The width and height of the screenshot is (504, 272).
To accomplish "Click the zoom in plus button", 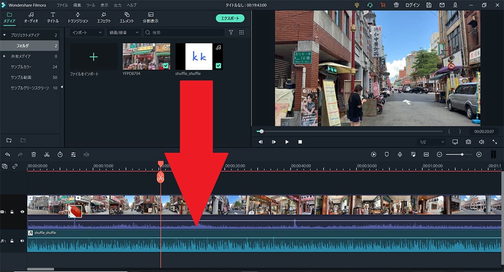I will click(479, 155).
